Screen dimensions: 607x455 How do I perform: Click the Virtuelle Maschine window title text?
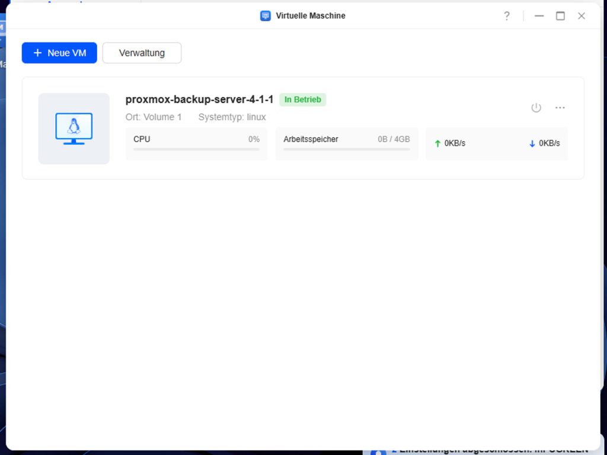[310, 16]
